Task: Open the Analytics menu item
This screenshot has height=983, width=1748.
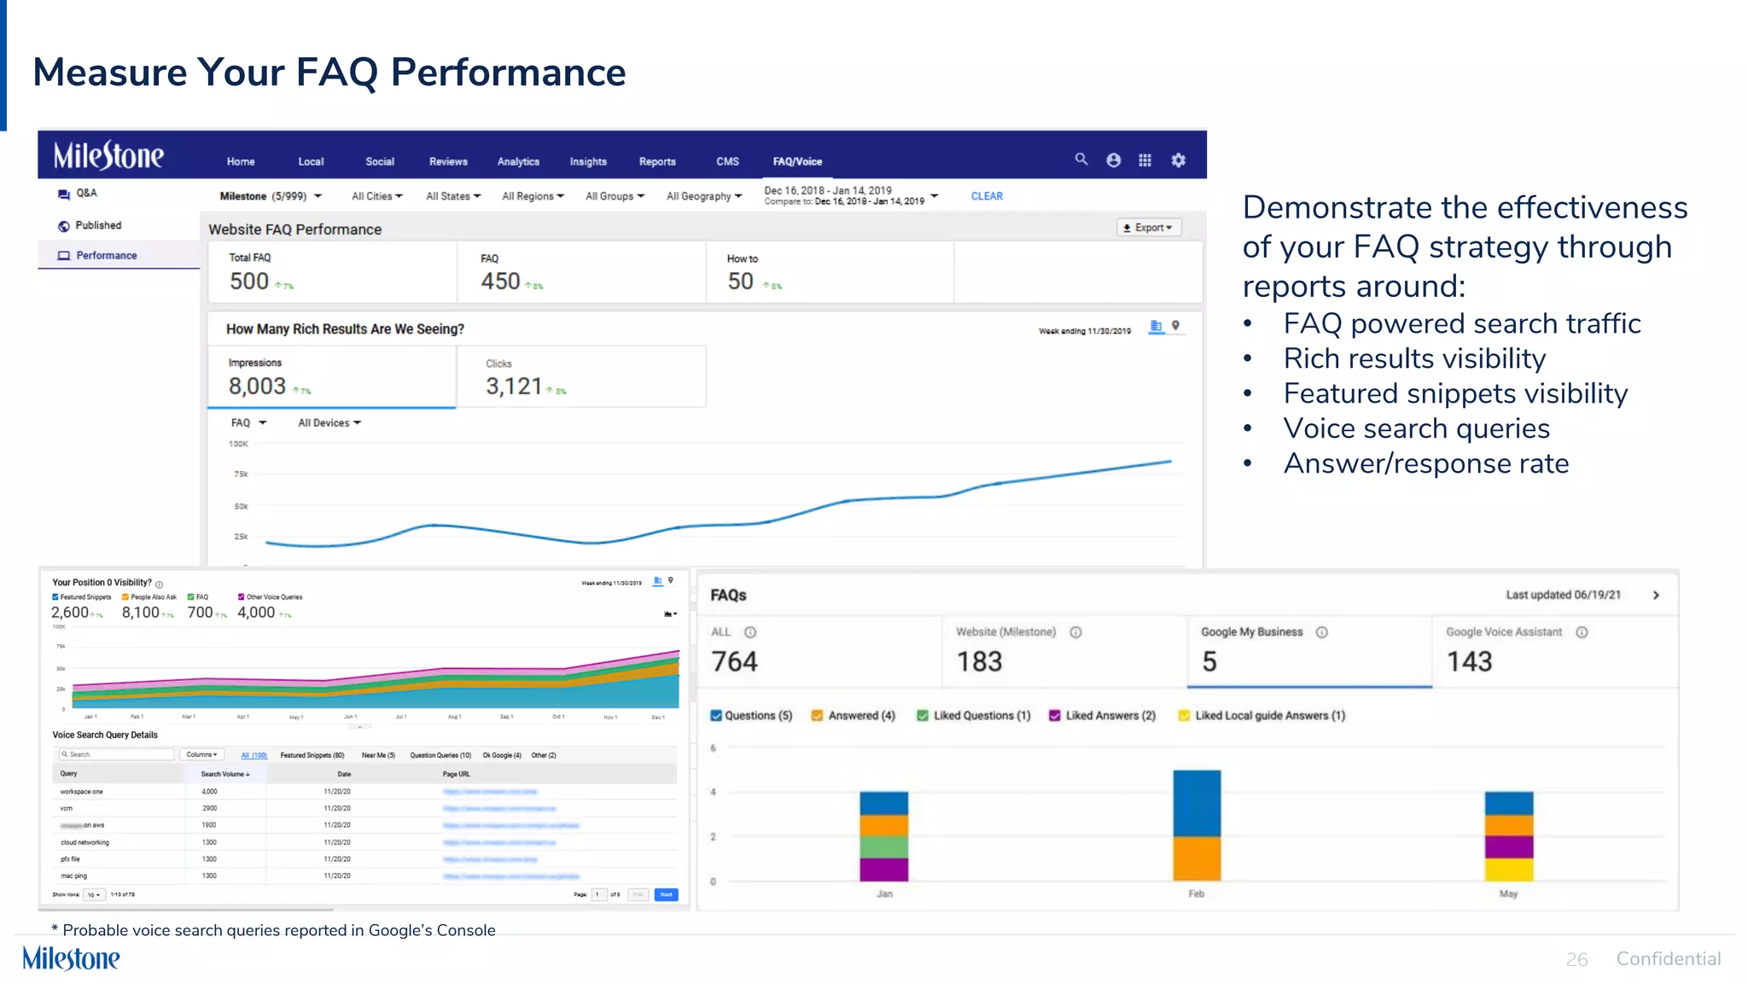Action: coord(518,161)
